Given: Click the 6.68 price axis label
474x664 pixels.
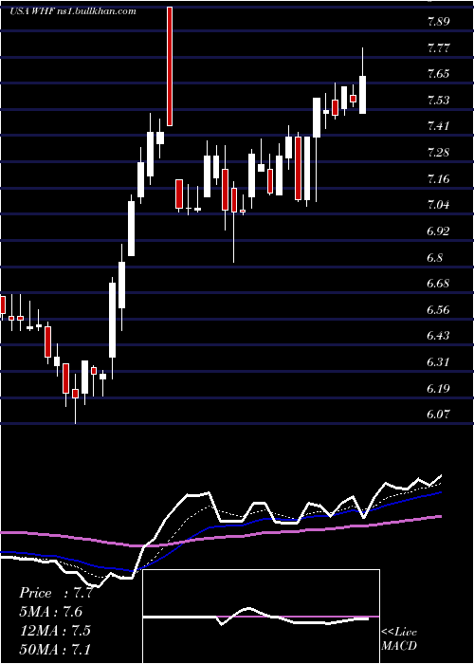Looking at the screenshot, I should (438, 284).
